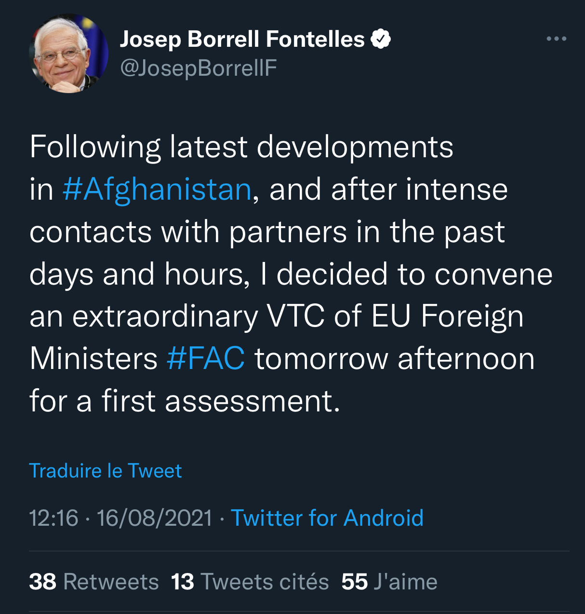The width and height of the screenshot is (585, 614).
Task: Click the words "EU Foreign" in the tweet
Action: [447, 316]
